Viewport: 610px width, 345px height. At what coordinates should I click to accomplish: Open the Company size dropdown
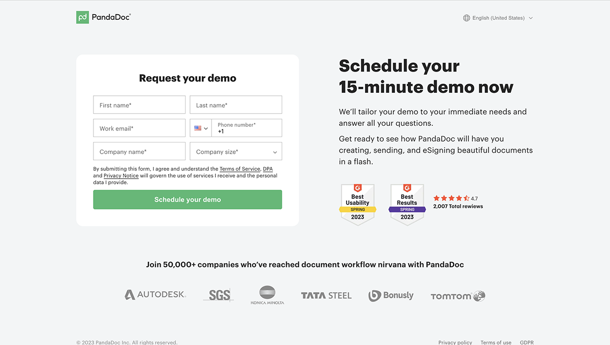coord(236,152)
